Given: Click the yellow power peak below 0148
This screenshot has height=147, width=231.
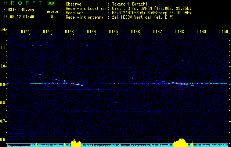Looking at the screenshot, I should point(180,143).
